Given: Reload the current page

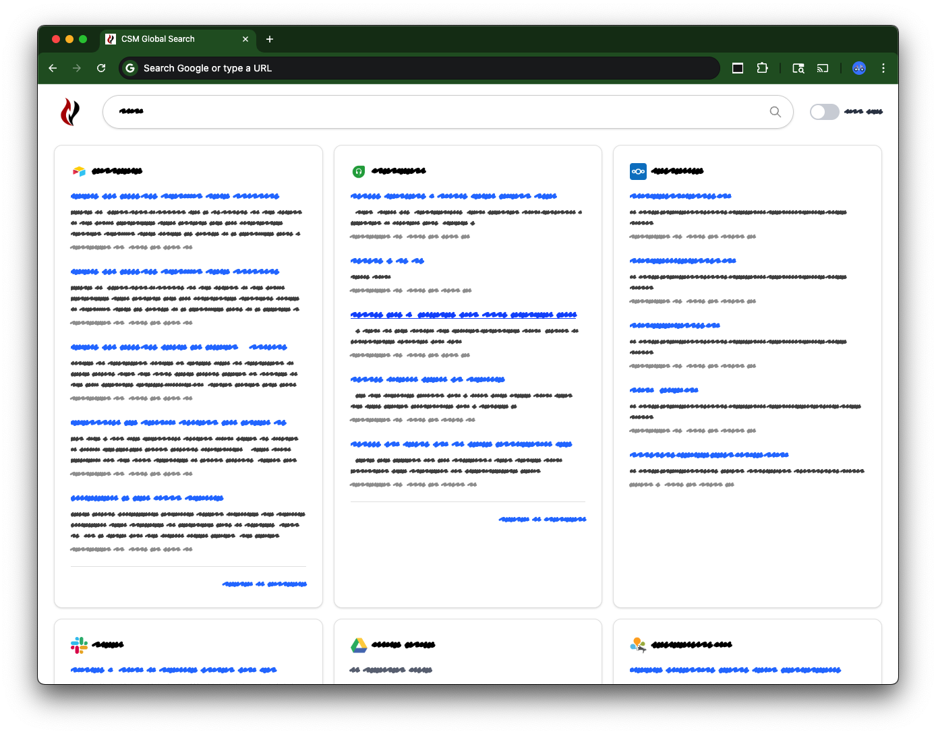Looking at the screenshot, I should [101, 68].
